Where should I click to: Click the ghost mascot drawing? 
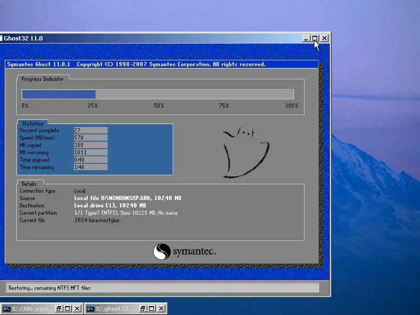pyautogui.click(x=246, y=152)
